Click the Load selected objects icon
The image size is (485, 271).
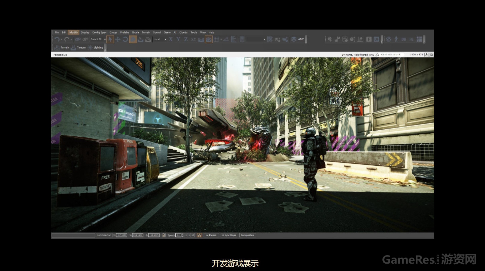(285, 39)
